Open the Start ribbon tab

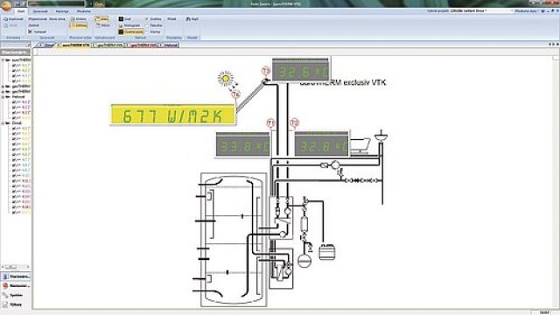click(21, 11)
